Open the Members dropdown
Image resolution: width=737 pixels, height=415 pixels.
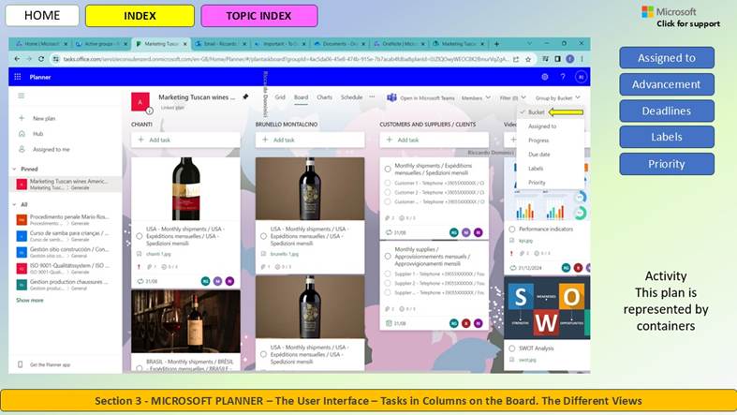tap(476, 97)
